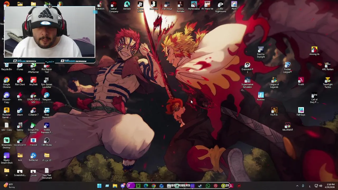338x190 pixels.
Task: Select the Riot Client desktop icon
Action: pos(20,82)
